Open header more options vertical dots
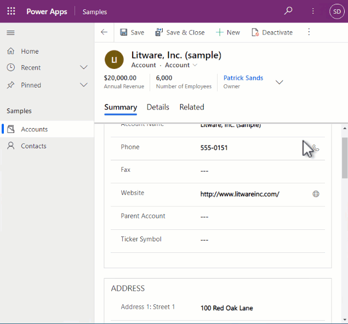Screen dimensions: 348x324 click(x=313, y=11)
